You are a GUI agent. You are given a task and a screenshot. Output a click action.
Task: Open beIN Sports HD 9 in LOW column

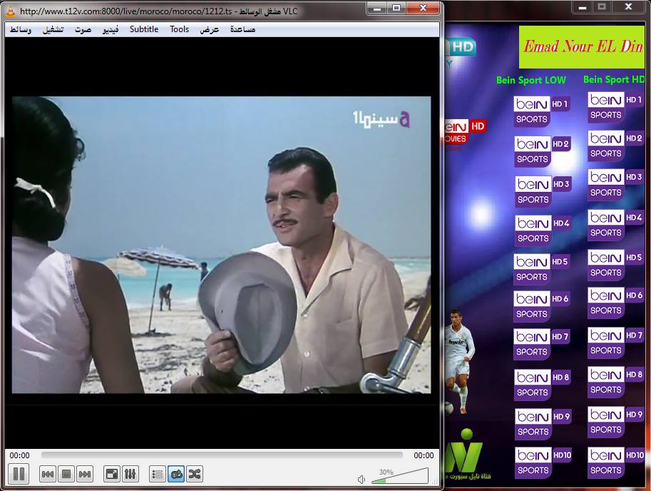point(543,424)
